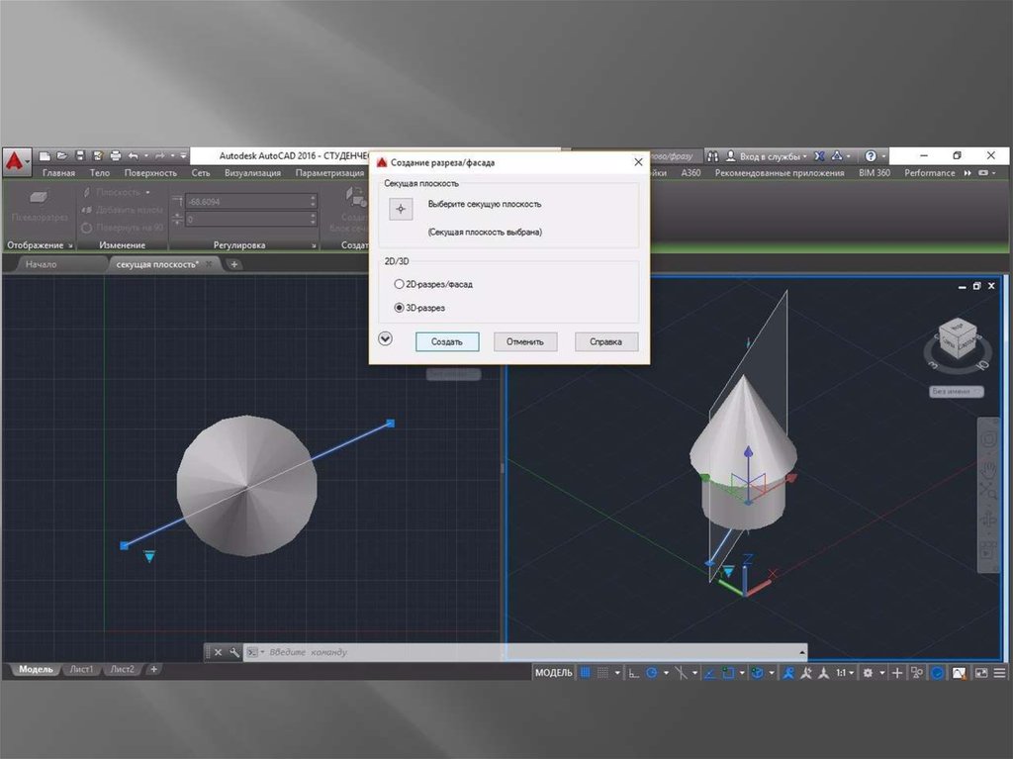Select the 2D-разрез/фасад radio option
The height and width of the screenshot is (759, 1013).
tap(399, 284)
